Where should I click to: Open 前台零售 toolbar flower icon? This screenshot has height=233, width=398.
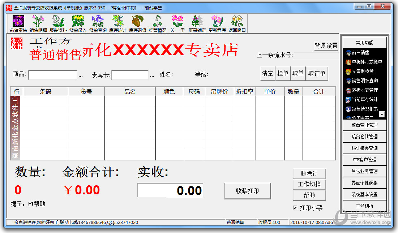[18, 21]
